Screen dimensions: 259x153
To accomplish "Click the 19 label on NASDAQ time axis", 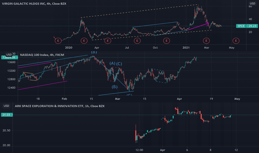I will tap(211, 99).
